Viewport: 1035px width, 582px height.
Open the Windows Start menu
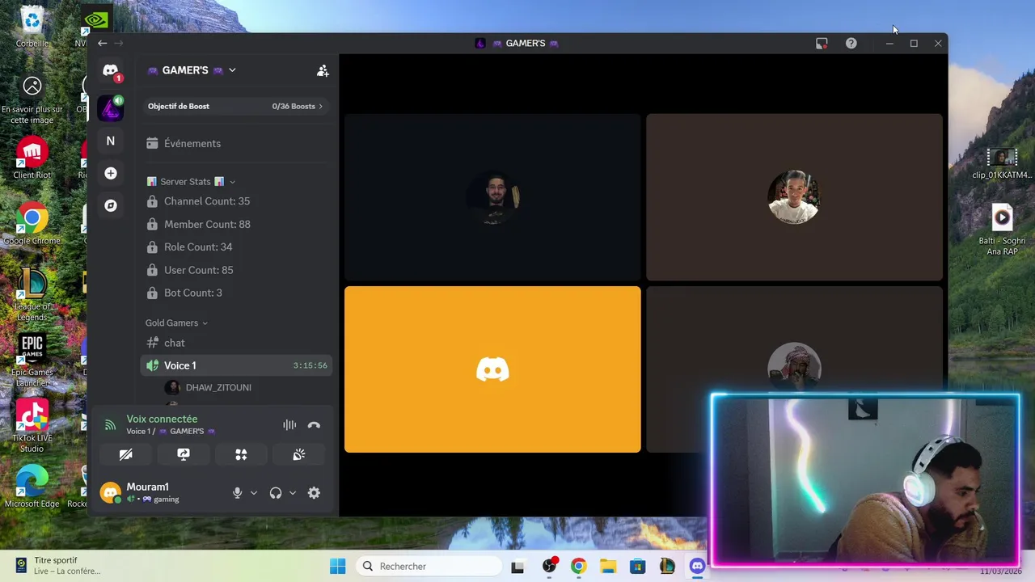click(x=337, y=566)
